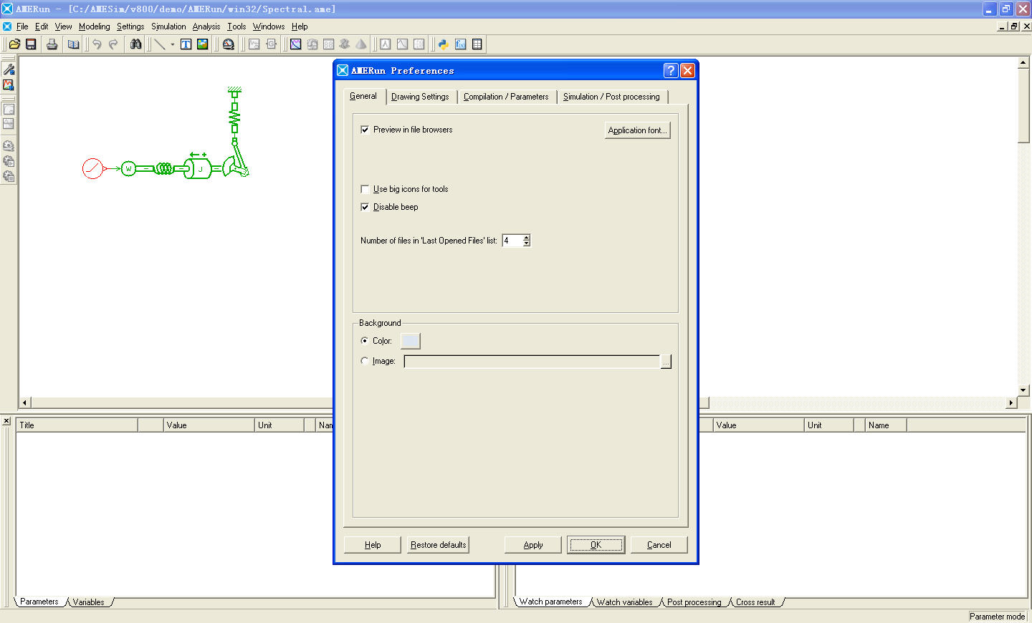
Task: Click the magnifier over dial toolbar icon
Action: click(228, 44)
